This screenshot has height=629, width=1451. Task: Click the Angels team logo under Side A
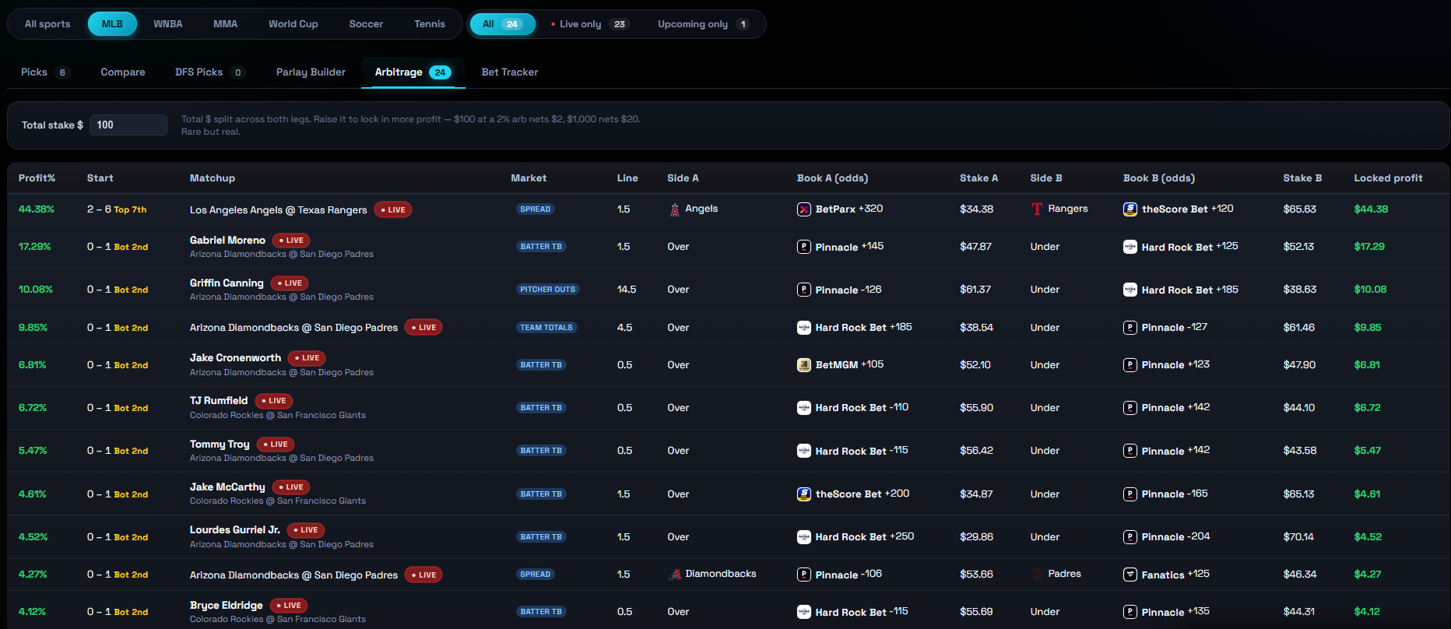(675, 209)
